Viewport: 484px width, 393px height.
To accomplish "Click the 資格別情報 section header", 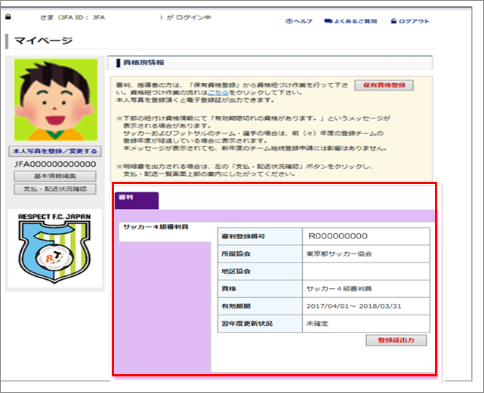I will click(142, 63).
